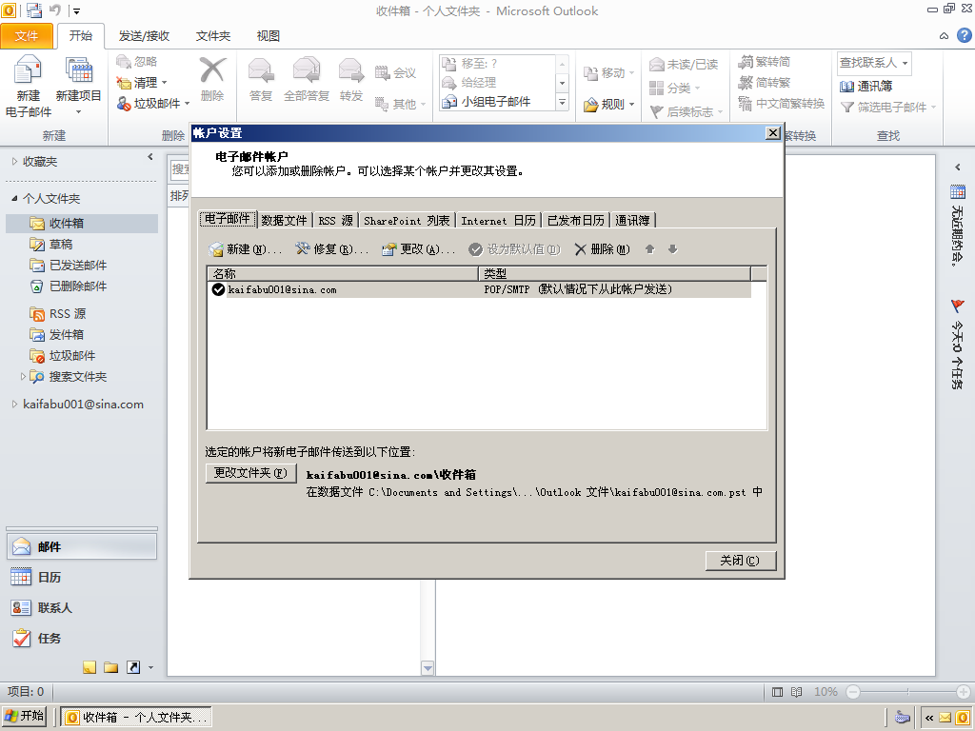This screenshot has width=975, height=731.
Task: Open the File (文件) tab
Action: 27,36
